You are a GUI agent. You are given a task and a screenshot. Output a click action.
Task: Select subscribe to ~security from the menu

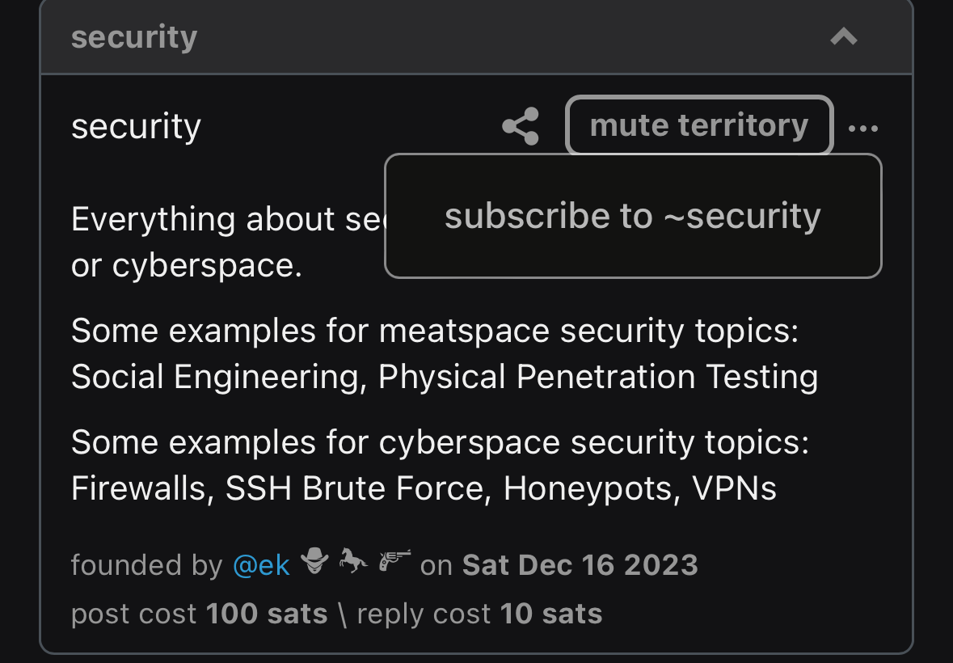(x=633, y=216)
